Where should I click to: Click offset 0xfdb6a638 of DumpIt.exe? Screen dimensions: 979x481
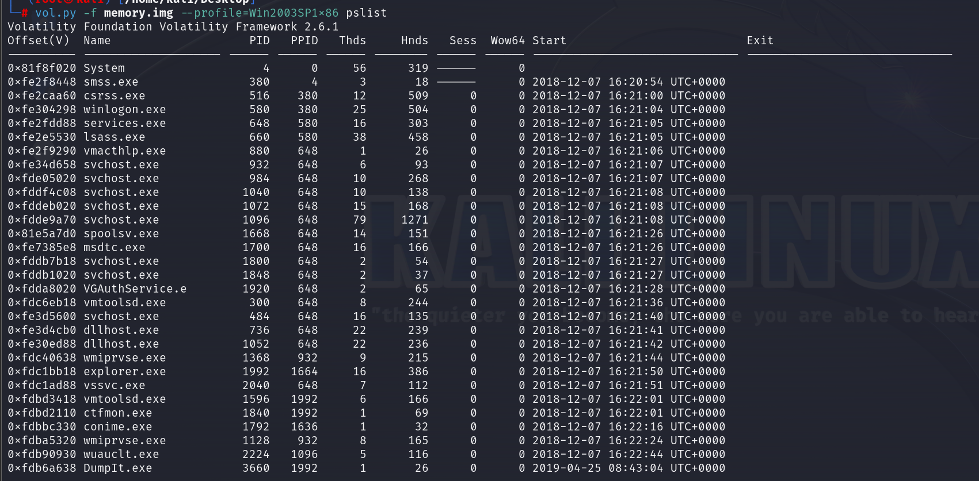(x=42, y=468)
